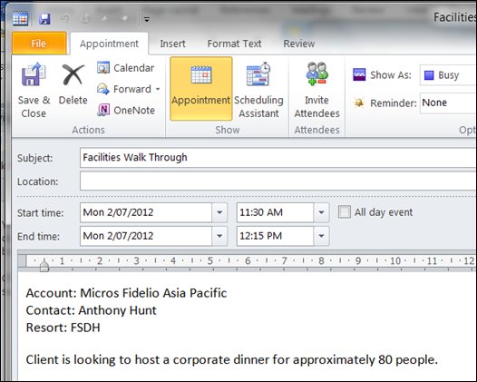Switch to the Appointment ribbon tab
This screenshot has width=477, height=382.
point(109,44)
